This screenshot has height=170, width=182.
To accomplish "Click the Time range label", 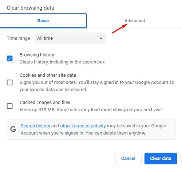I will [18, 38].
